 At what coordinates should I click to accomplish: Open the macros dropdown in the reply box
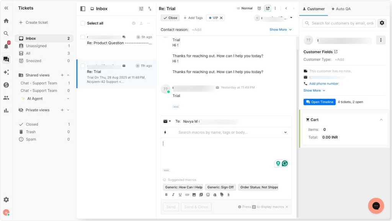pos(286,132)
